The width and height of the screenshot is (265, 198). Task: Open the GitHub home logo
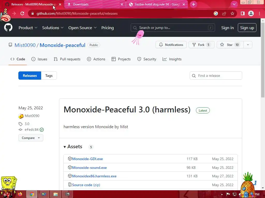click(8, 27)
